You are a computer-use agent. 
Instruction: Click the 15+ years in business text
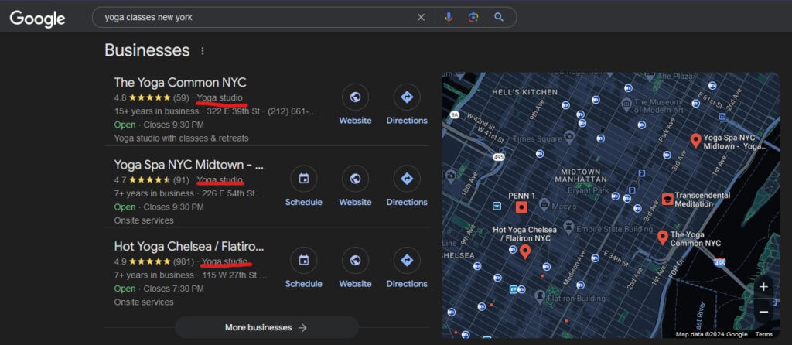click(156, 111)
